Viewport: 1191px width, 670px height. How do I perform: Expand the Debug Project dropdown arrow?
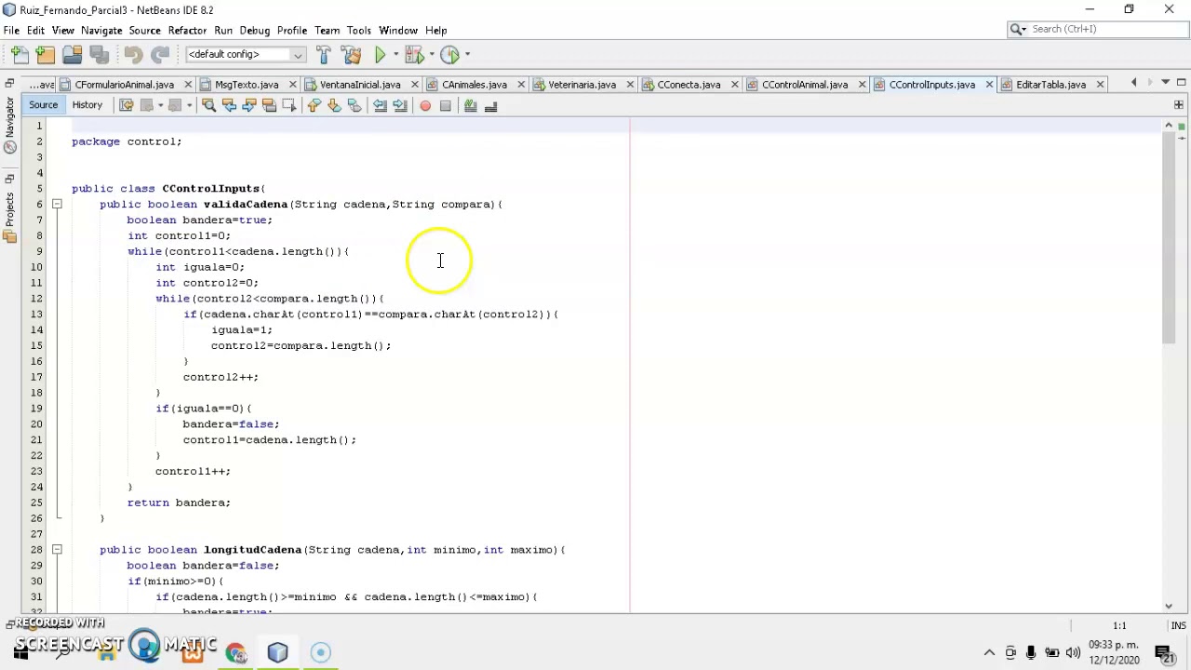431,55
